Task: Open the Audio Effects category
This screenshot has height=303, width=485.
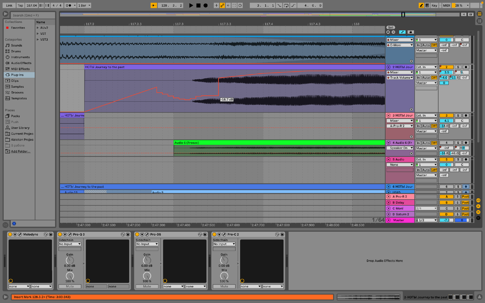Action: coord(21,63)
